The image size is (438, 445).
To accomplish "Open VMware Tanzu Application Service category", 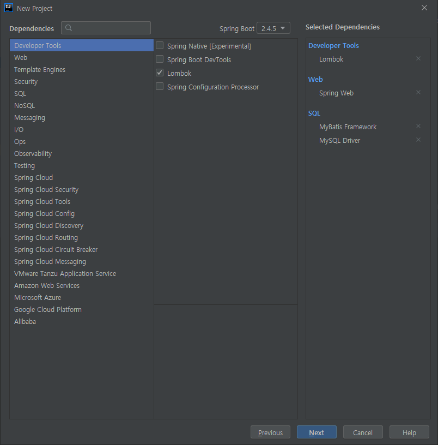I will click(82, 274).
